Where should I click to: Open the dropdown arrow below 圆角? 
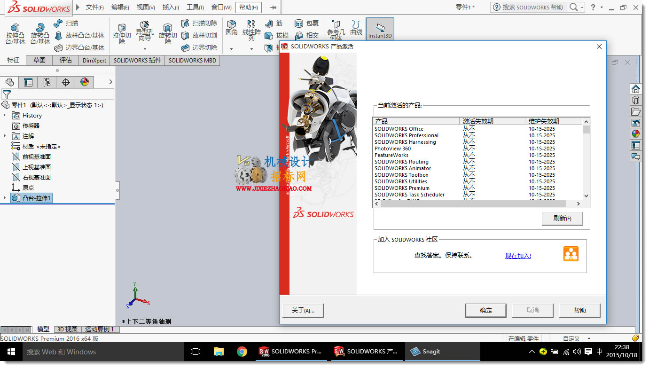tap(231, 48)
